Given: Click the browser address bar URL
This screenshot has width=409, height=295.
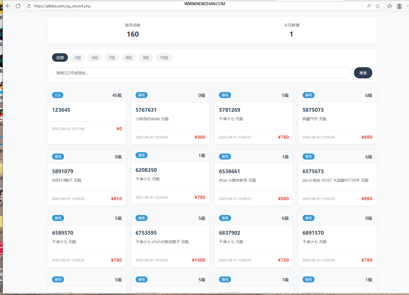Looking at the screenshot, I should [62, 6].
